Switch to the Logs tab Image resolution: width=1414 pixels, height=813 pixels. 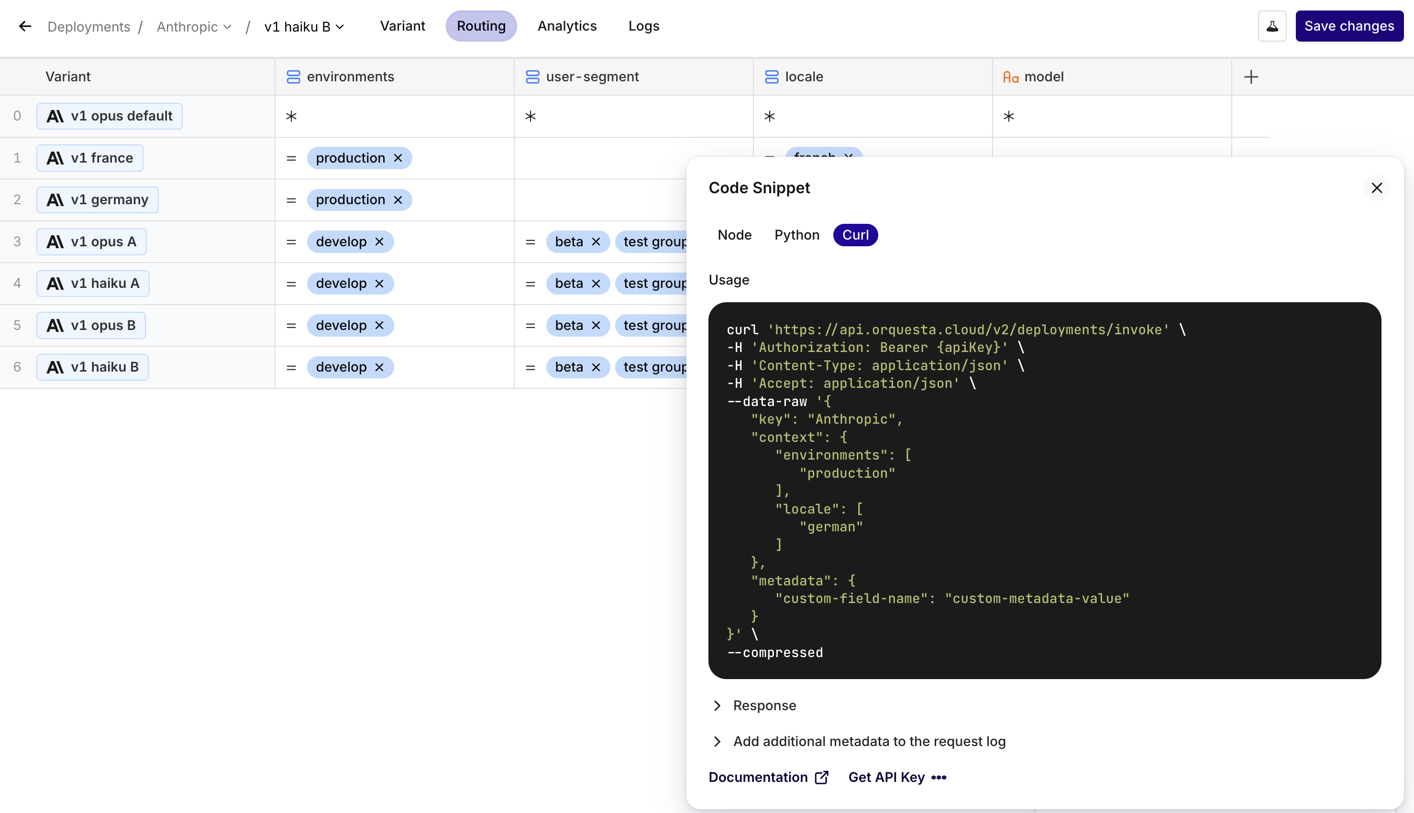[x=643, y=26]
